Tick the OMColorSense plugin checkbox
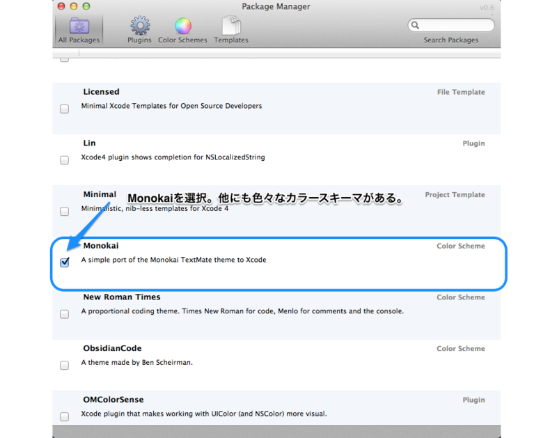The height and width of the screenshot is (438, 557). click(64, 416)
